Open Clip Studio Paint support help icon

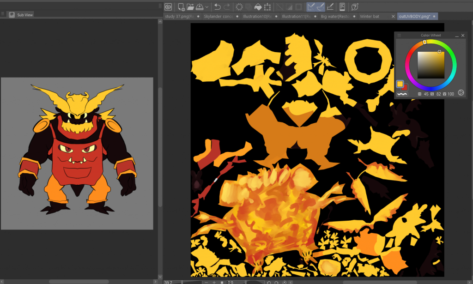[x=355, y=6]
